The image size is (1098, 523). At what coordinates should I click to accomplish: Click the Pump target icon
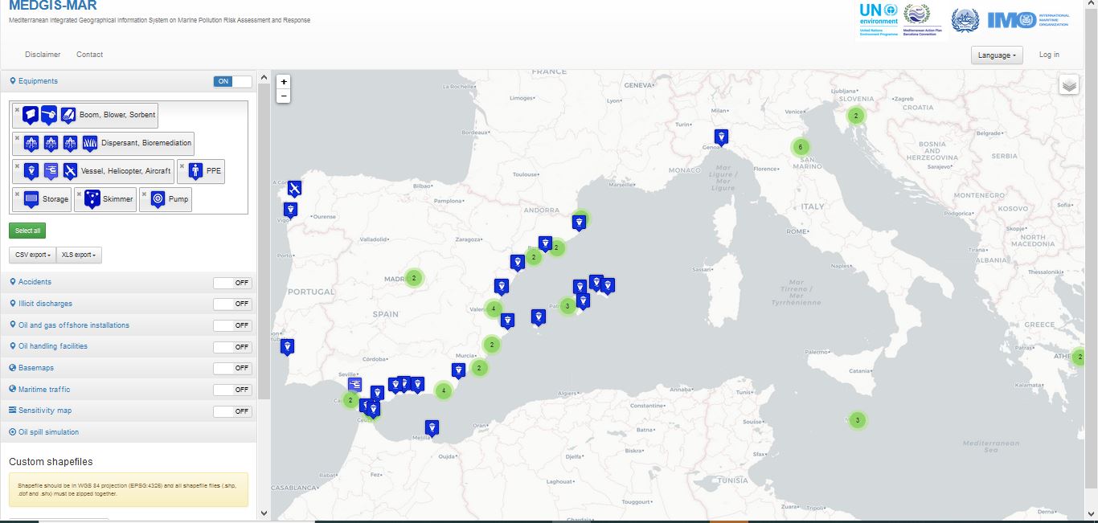158,198
